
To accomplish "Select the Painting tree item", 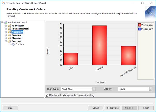I will coord(16,35).
